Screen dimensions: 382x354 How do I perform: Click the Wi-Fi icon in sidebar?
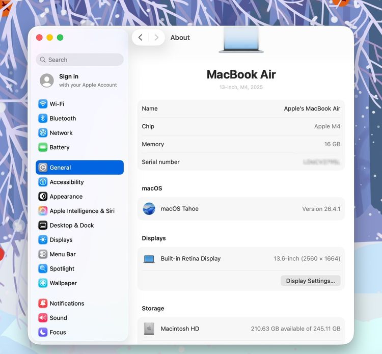[43, 104]
